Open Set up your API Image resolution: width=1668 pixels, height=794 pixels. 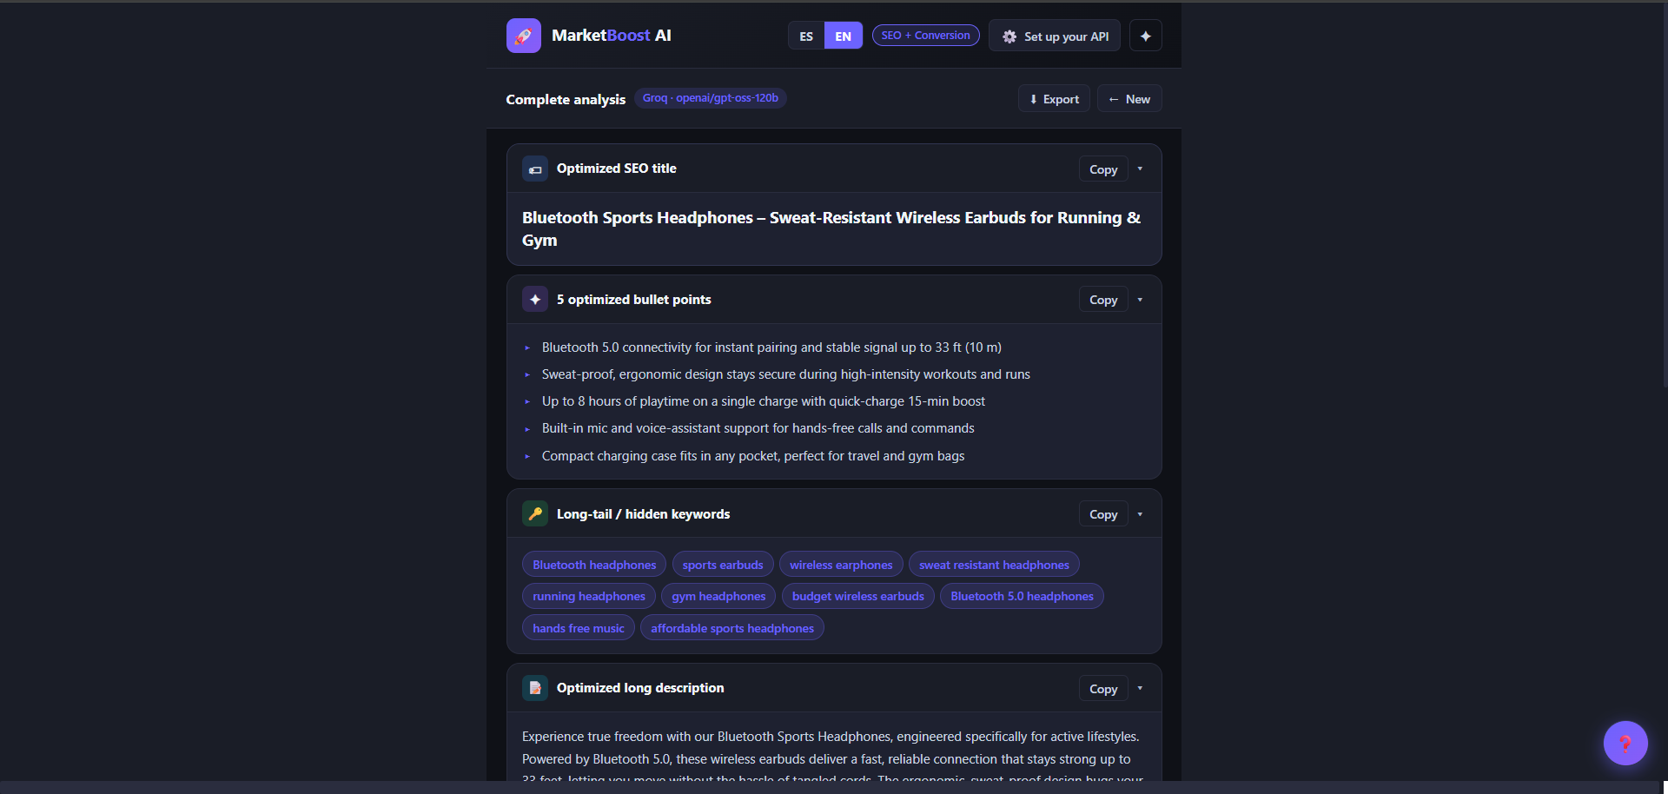[x=1055, y=36]
